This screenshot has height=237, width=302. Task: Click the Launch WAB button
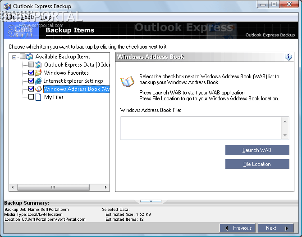click(x=257, y=150)
